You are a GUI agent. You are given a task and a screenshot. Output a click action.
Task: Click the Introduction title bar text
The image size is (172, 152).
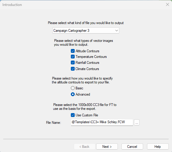tap(12, 5)
